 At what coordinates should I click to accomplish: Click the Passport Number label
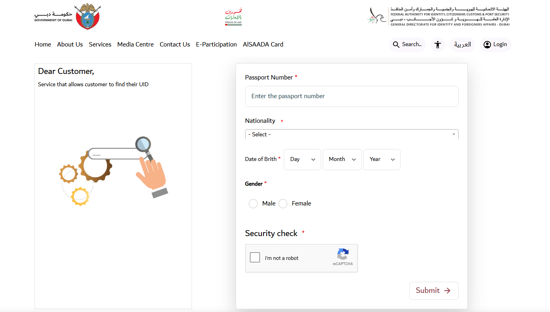(x=269, y=78)
